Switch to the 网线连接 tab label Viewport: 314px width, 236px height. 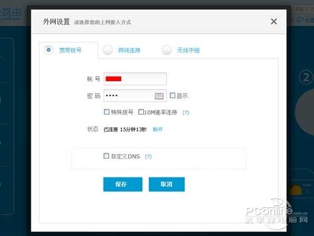(129, 50)
